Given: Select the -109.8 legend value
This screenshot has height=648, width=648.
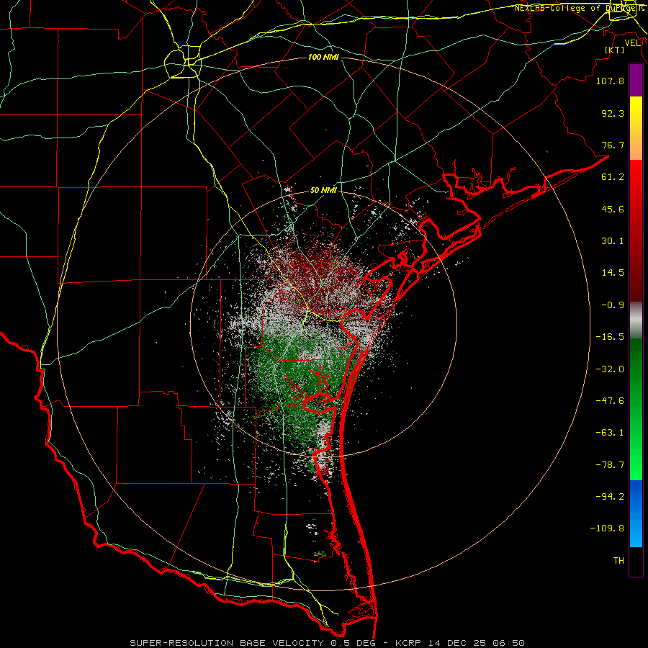Looking at the screenshot, I should pyautogui.click(x=607, y=528).
